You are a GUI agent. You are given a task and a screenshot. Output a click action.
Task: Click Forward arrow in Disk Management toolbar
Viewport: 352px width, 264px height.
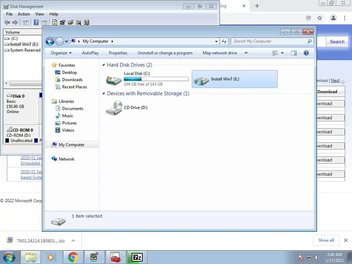pos(15,22)
